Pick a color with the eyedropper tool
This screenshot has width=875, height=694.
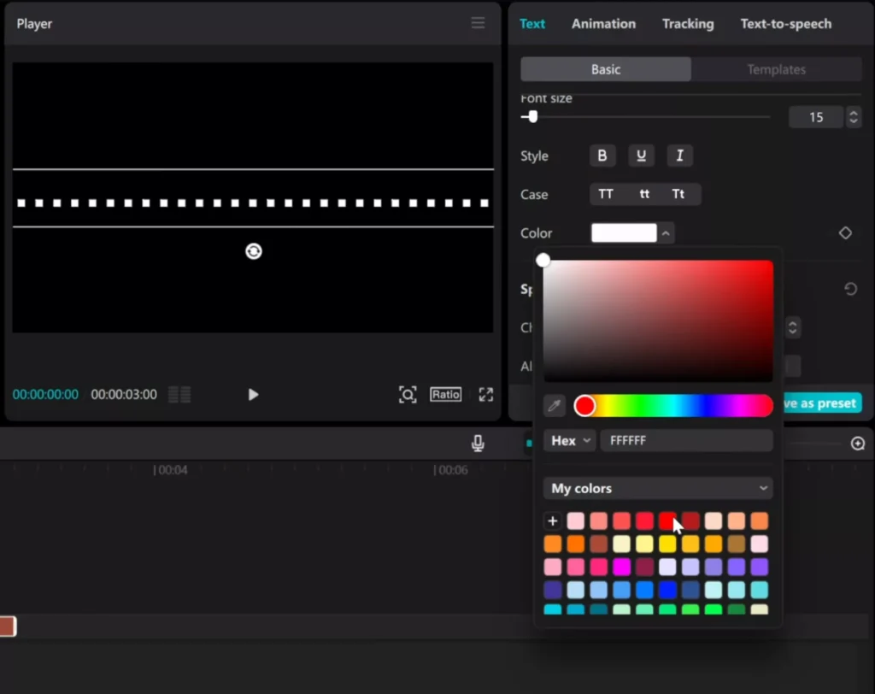click(x=554, y=406)
